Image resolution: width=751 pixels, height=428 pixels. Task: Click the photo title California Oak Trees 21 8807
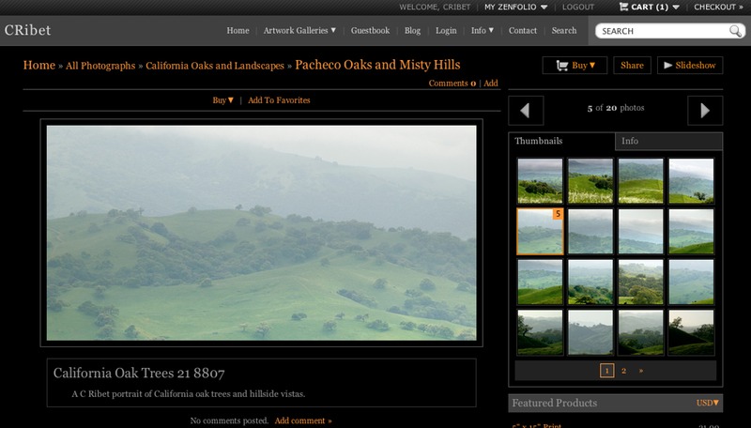(x=139, y=373)
